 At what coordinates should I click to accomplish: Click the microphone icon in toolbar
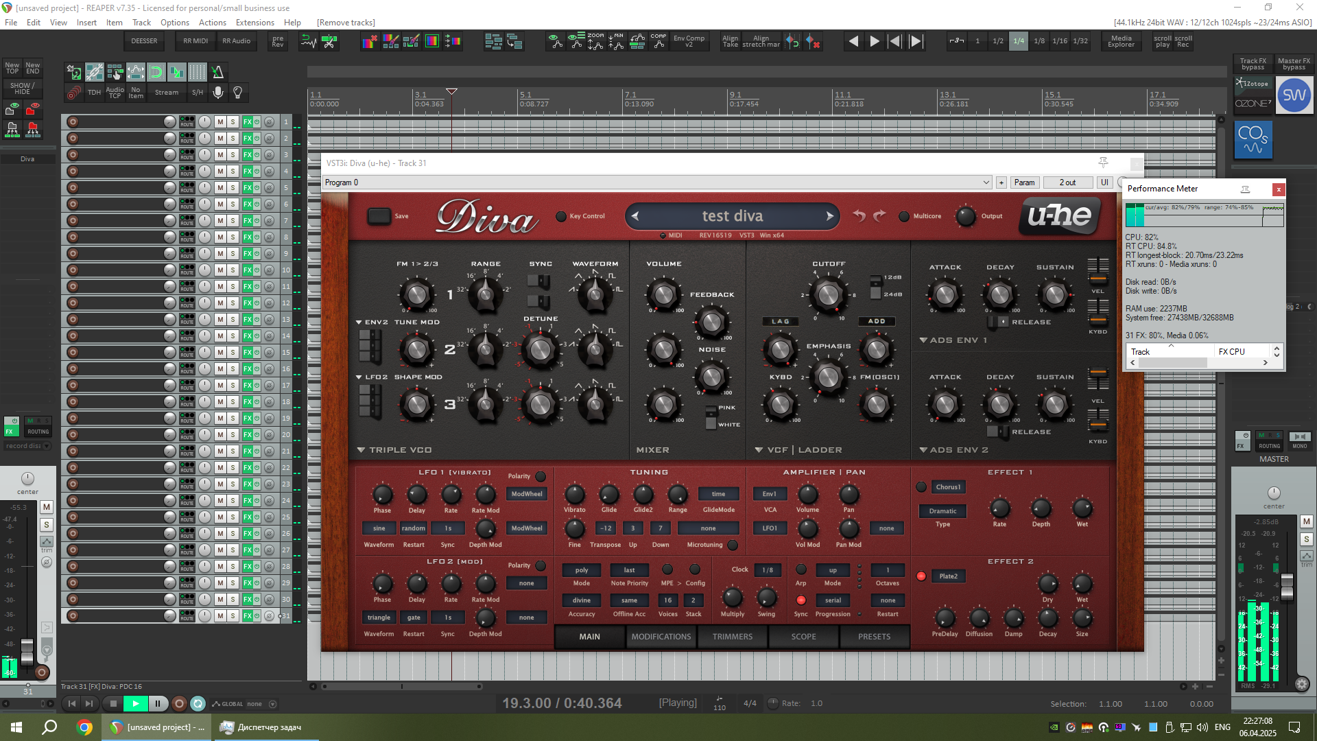(218, 93)
